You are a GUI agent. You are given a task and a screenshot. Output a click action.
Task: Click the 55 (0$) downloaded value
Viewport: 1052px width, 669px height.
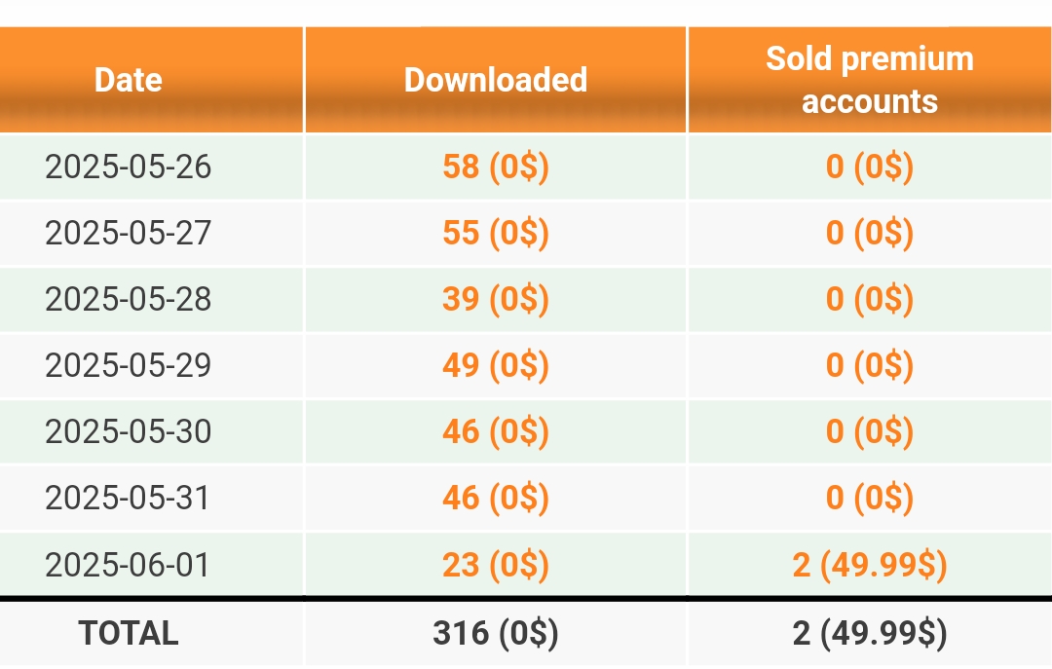tap(496, 233)
